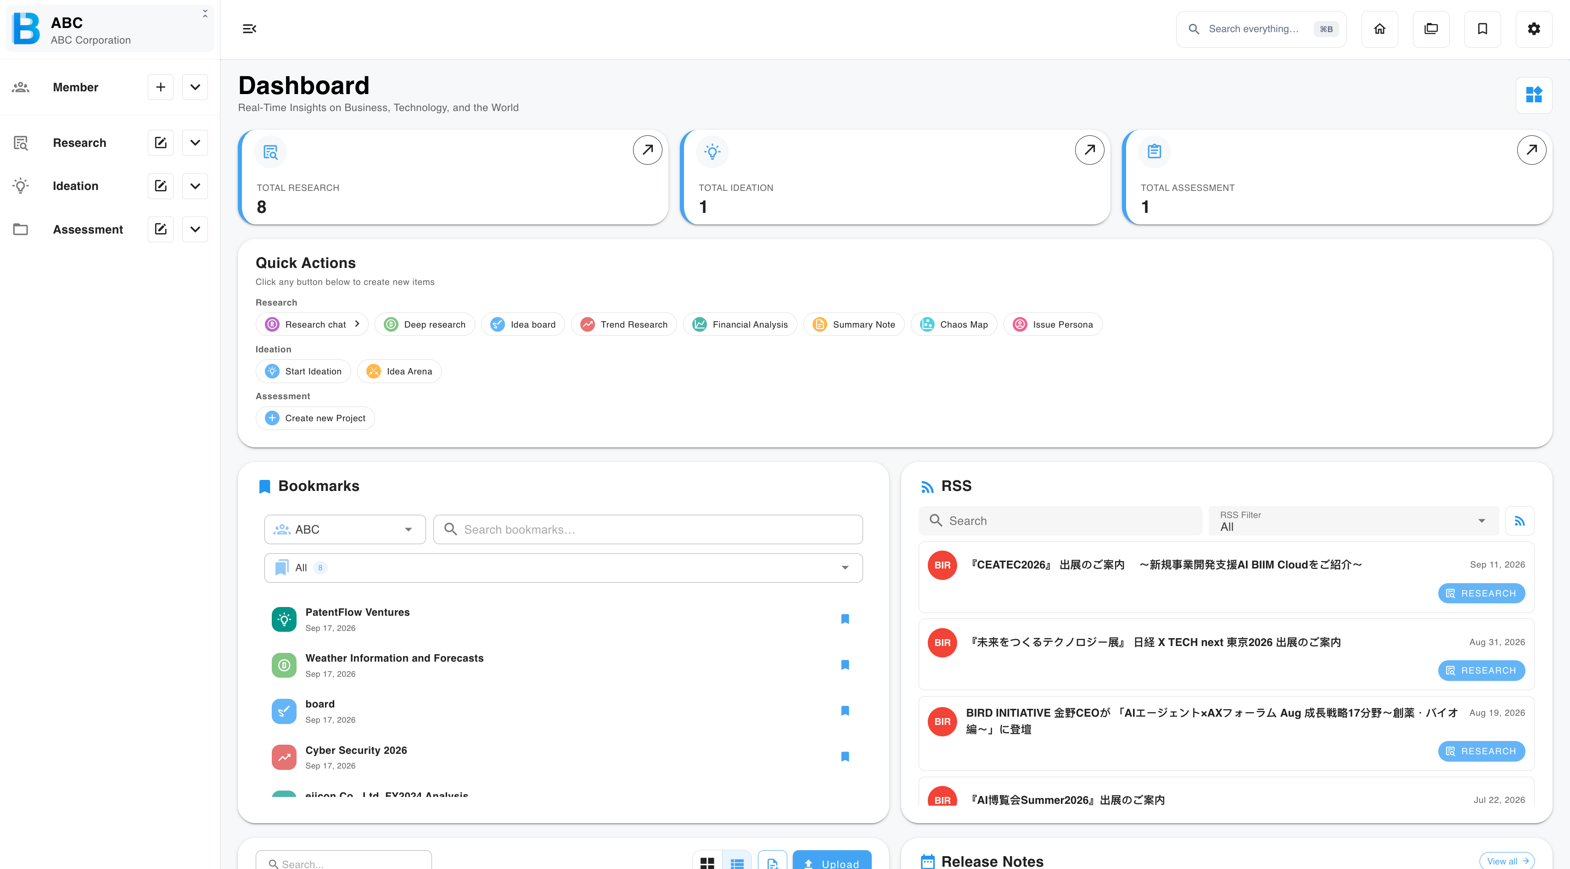Launch Trend Research quick action
Viewport: 1570px width, 869px height.
(624, 324)
